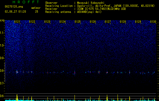Viewport: 159px width, 101px height.
Task: Click the 0128 time marker
Action: [123, 22]
